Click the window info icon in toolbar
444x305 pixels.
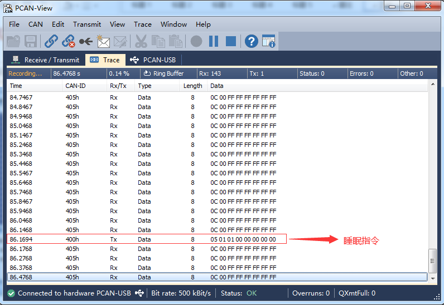pos(268,41)
